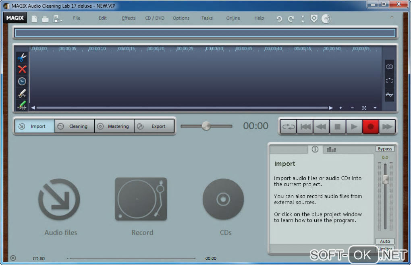The width and height of the screenshot is (411, 265).
Task: Open the Edit menu
Action: [102, 18]
